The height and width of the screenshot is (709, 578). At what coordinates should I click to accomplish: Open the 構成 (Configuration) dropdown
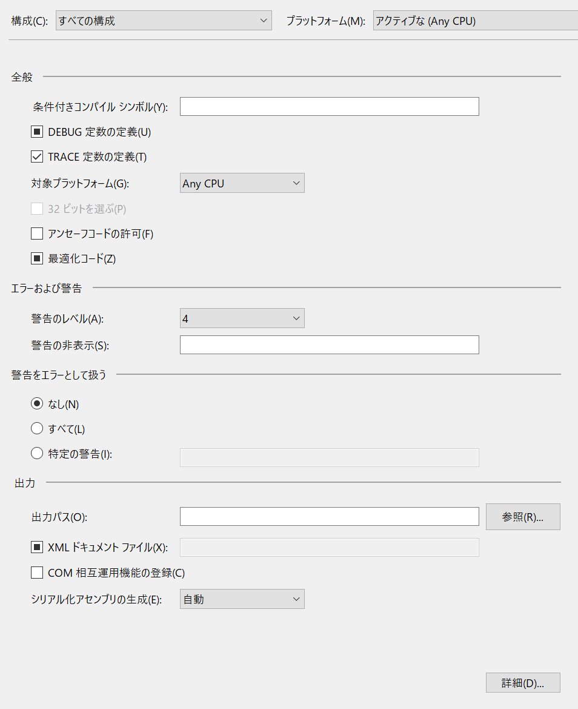(164, 20)
